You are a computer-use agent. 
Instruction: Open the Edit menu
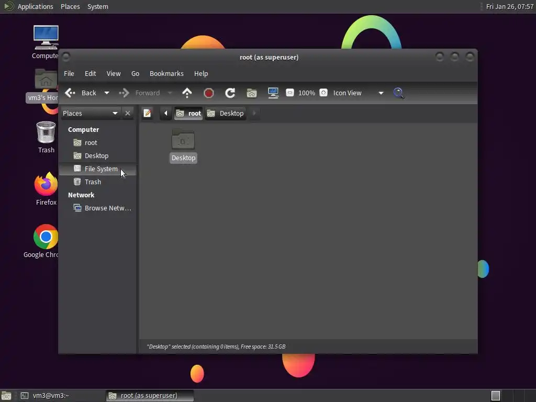[90, 73]
